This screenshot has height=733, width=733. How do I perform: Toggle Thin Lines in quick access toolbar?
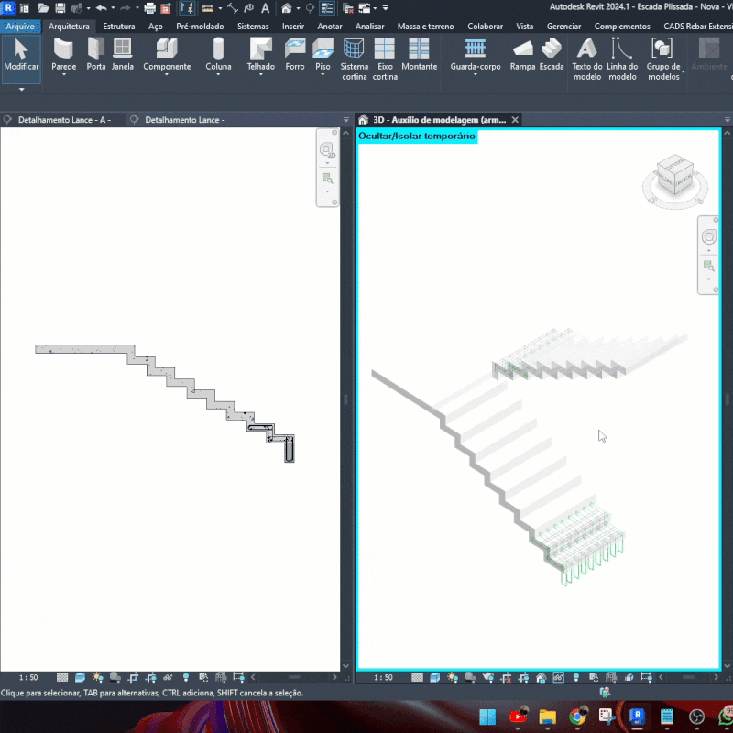point(327,8)
